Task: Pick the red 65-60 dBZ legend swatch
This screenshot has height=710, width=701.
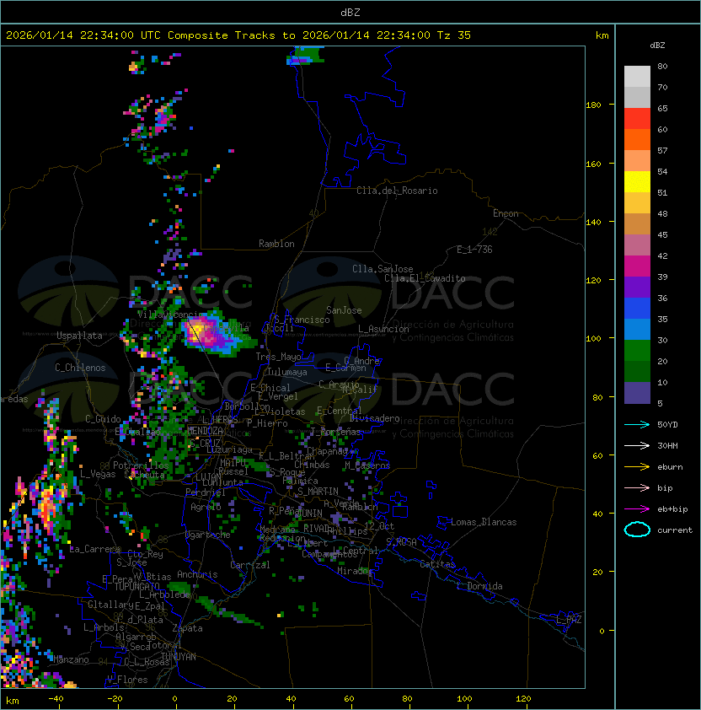Action: point(637,119)
